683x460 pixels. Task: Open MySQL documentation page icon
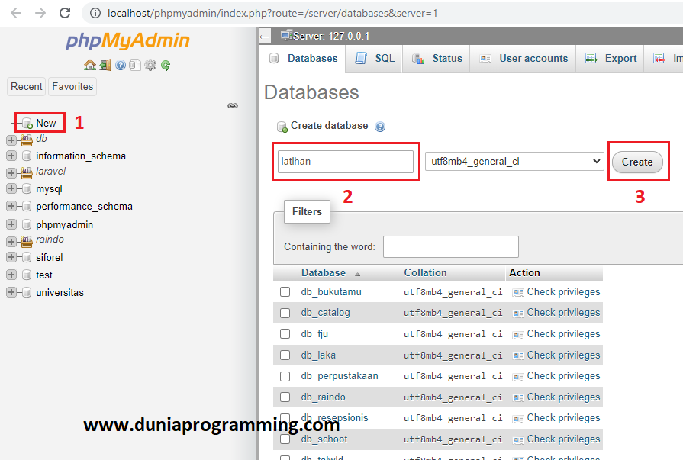[135, 65]
